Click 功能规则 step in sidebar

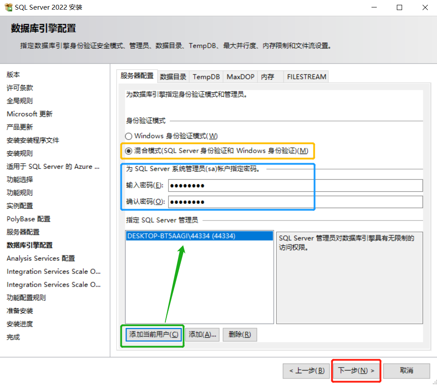20,193
